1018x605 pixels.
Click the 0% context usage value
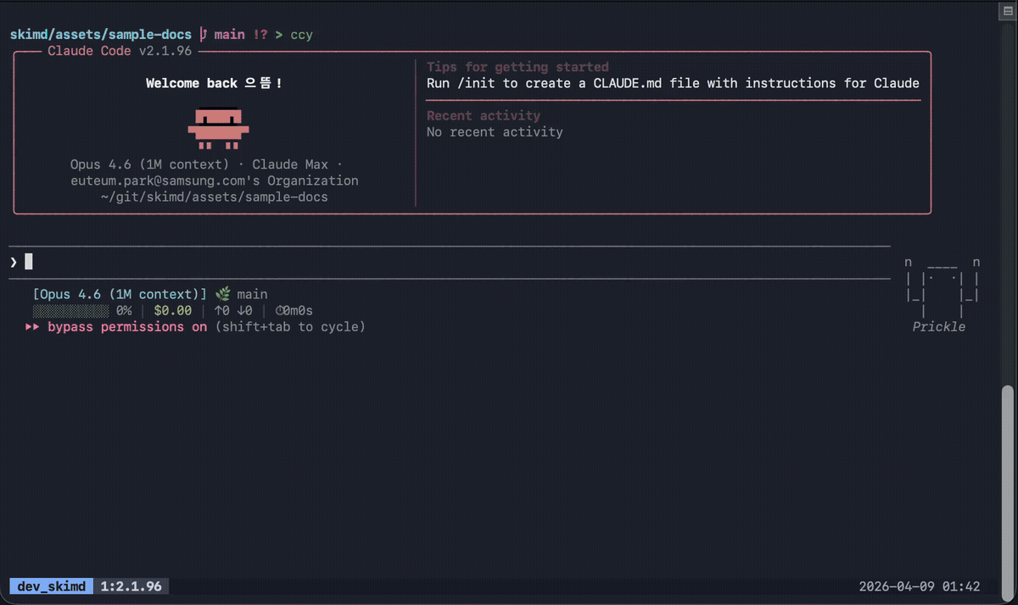click(124, 311)
